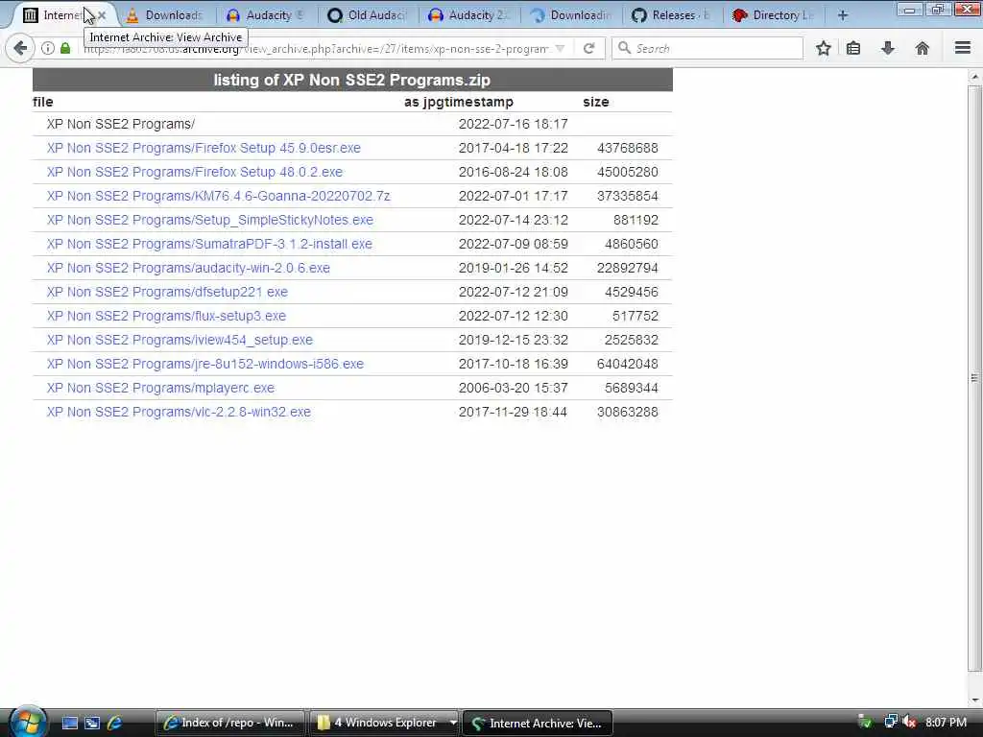The width and height of the screenshot is (983, 737).
Task: Click the network tray icon
Action: coord(890,722)
